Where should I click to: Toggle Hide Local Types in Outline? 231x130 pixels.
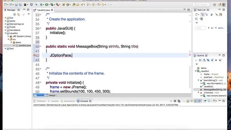pos(220,60)
